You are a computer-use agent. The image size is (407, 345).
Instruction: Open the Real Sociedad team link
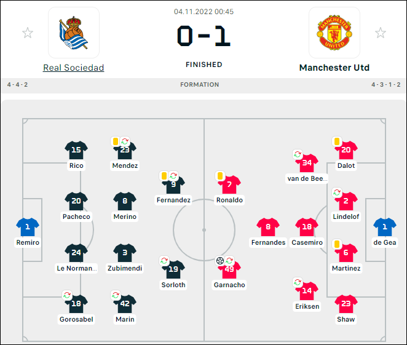pos(73,68)
